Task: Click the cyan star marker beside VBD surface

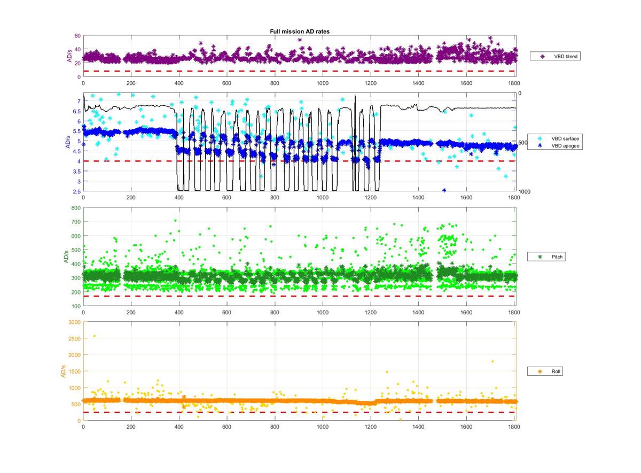Action: pos(539,138)
